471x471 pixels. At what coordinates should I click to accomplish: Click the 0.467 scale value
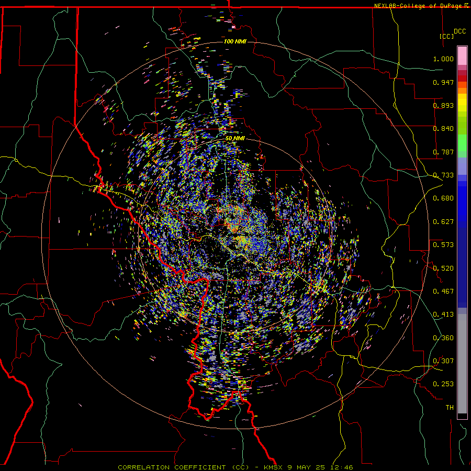pos(443,291)
